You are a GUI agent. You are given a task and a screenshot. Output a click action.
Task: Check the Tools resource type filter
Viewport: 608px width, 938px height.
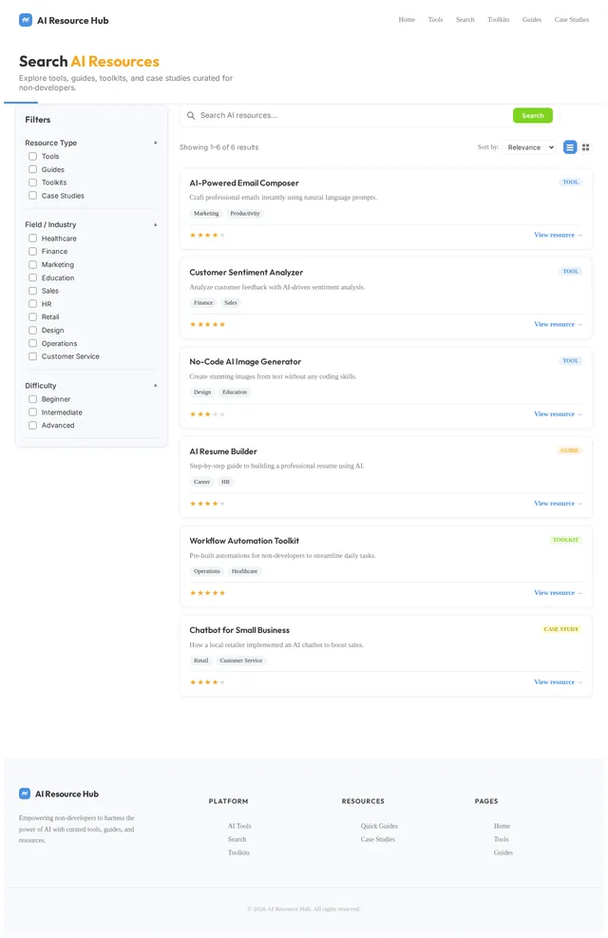point(33,156)
